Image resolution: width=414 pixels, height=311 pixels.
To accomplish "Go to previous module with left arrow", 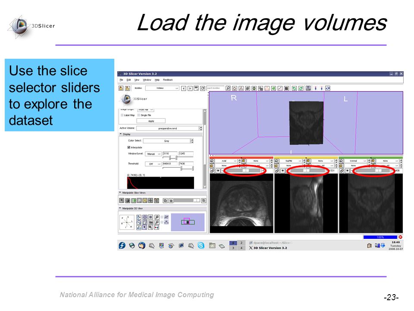I will [184, 88].
